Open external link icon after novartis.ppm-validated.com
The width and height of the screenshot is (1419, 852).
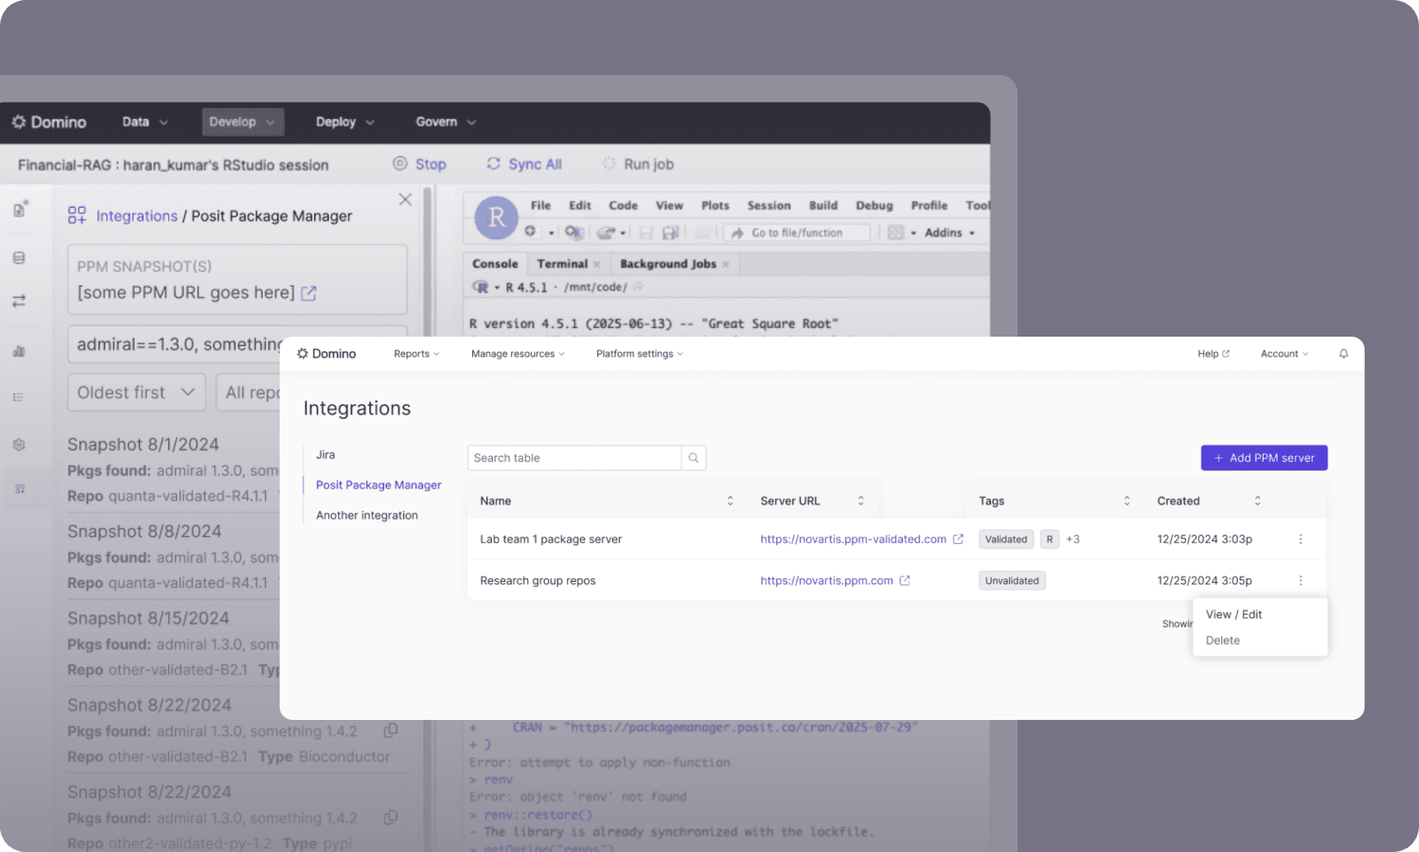pyautogui.click(x=958, y=539)
